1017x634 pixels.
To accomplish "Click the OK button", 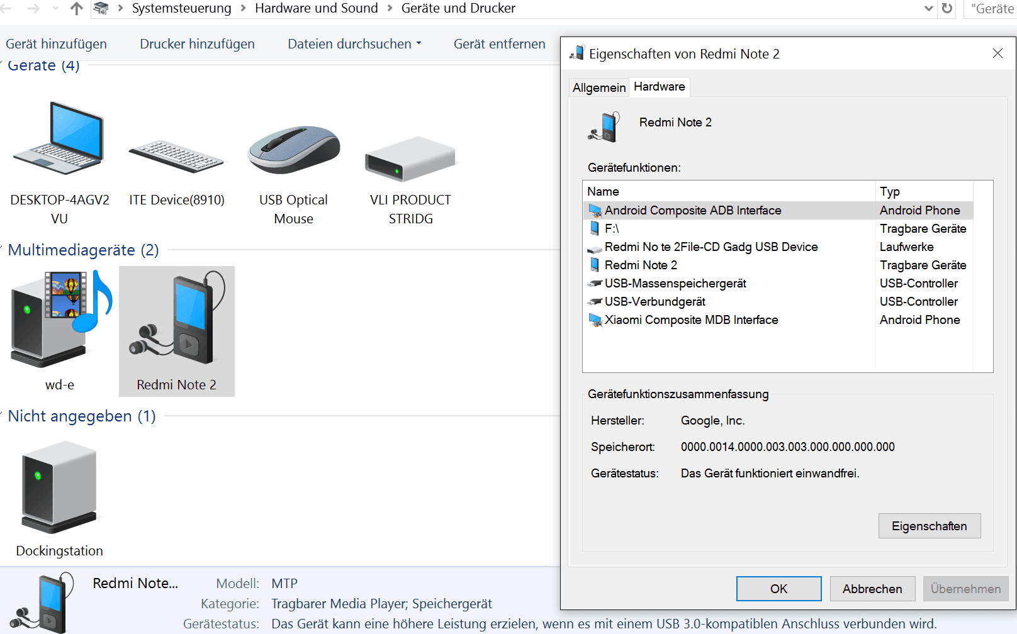I will tap(778, 589).
